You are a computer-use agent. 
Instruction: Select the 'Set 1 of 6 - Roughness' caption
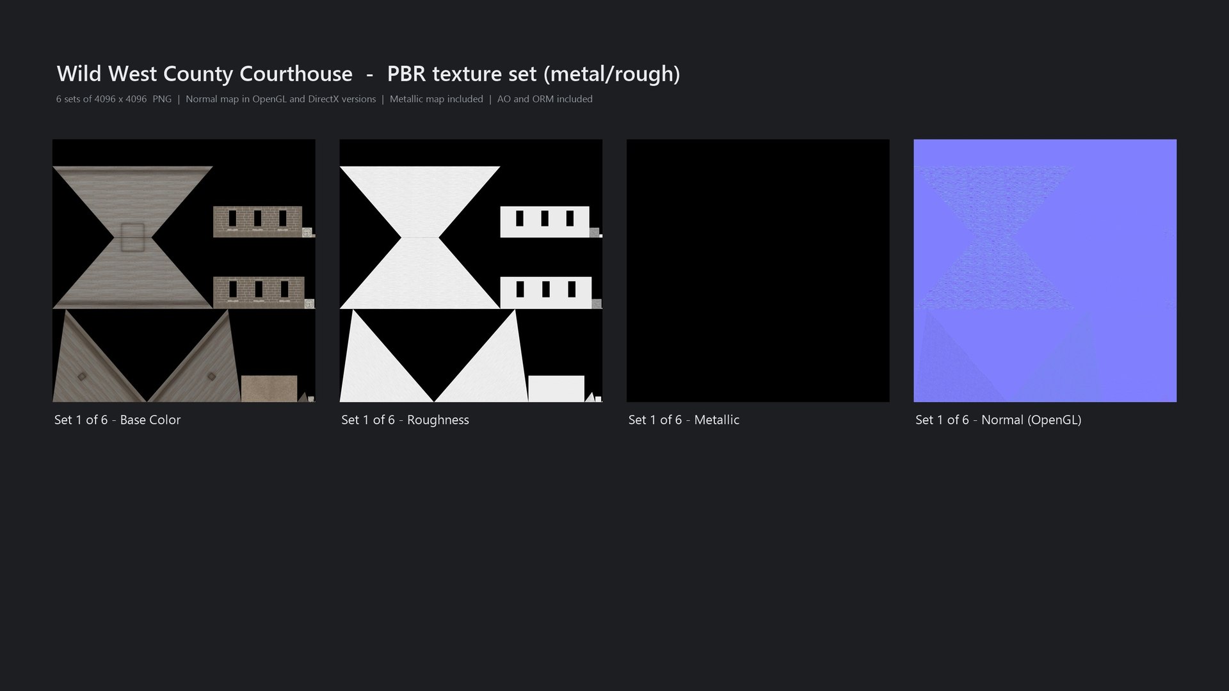(x=405, y=420)
